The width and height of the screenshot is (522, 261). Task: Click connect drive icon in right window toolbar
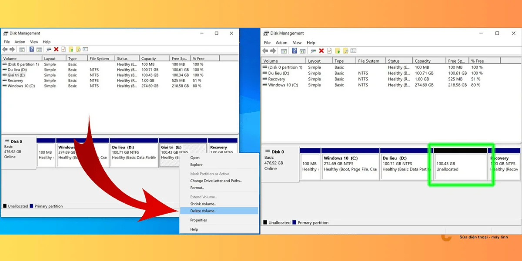(313, 51)
